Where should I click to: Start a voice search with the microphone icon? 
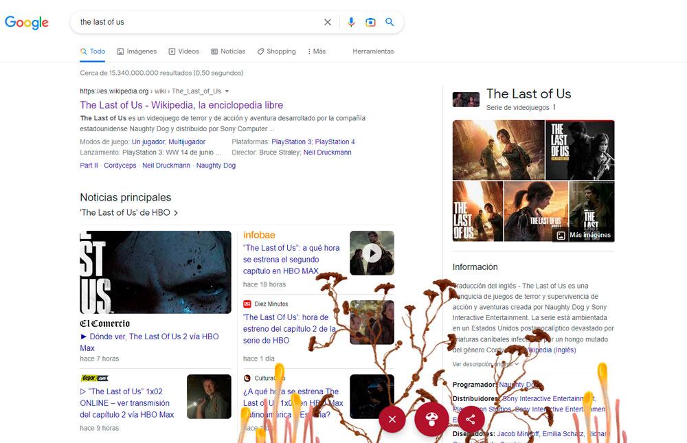tap(351, 22)
